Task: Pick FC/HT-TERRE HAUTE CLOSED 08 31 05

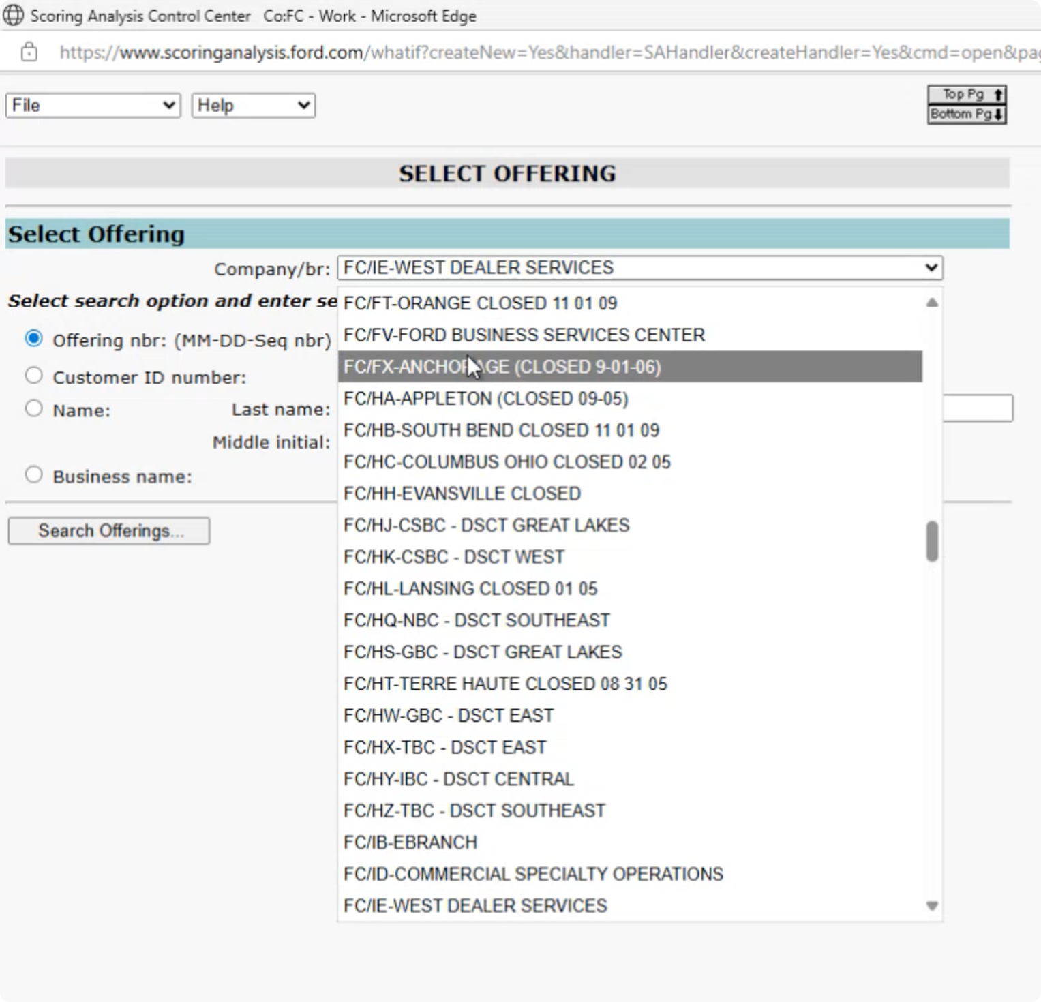Action: pos(630,684)
